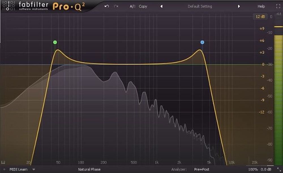This screenshot has height=173, width=283.
Task: Click the Undo arrow icon
Action: [x=107, y=6]
